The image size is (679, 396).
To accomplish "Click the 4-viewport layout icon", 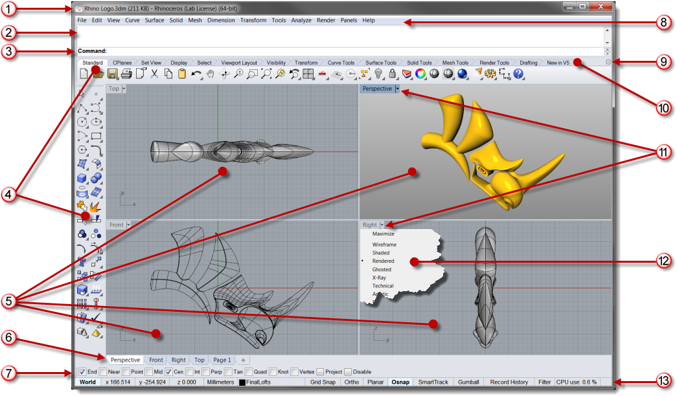I will [308, 74].
